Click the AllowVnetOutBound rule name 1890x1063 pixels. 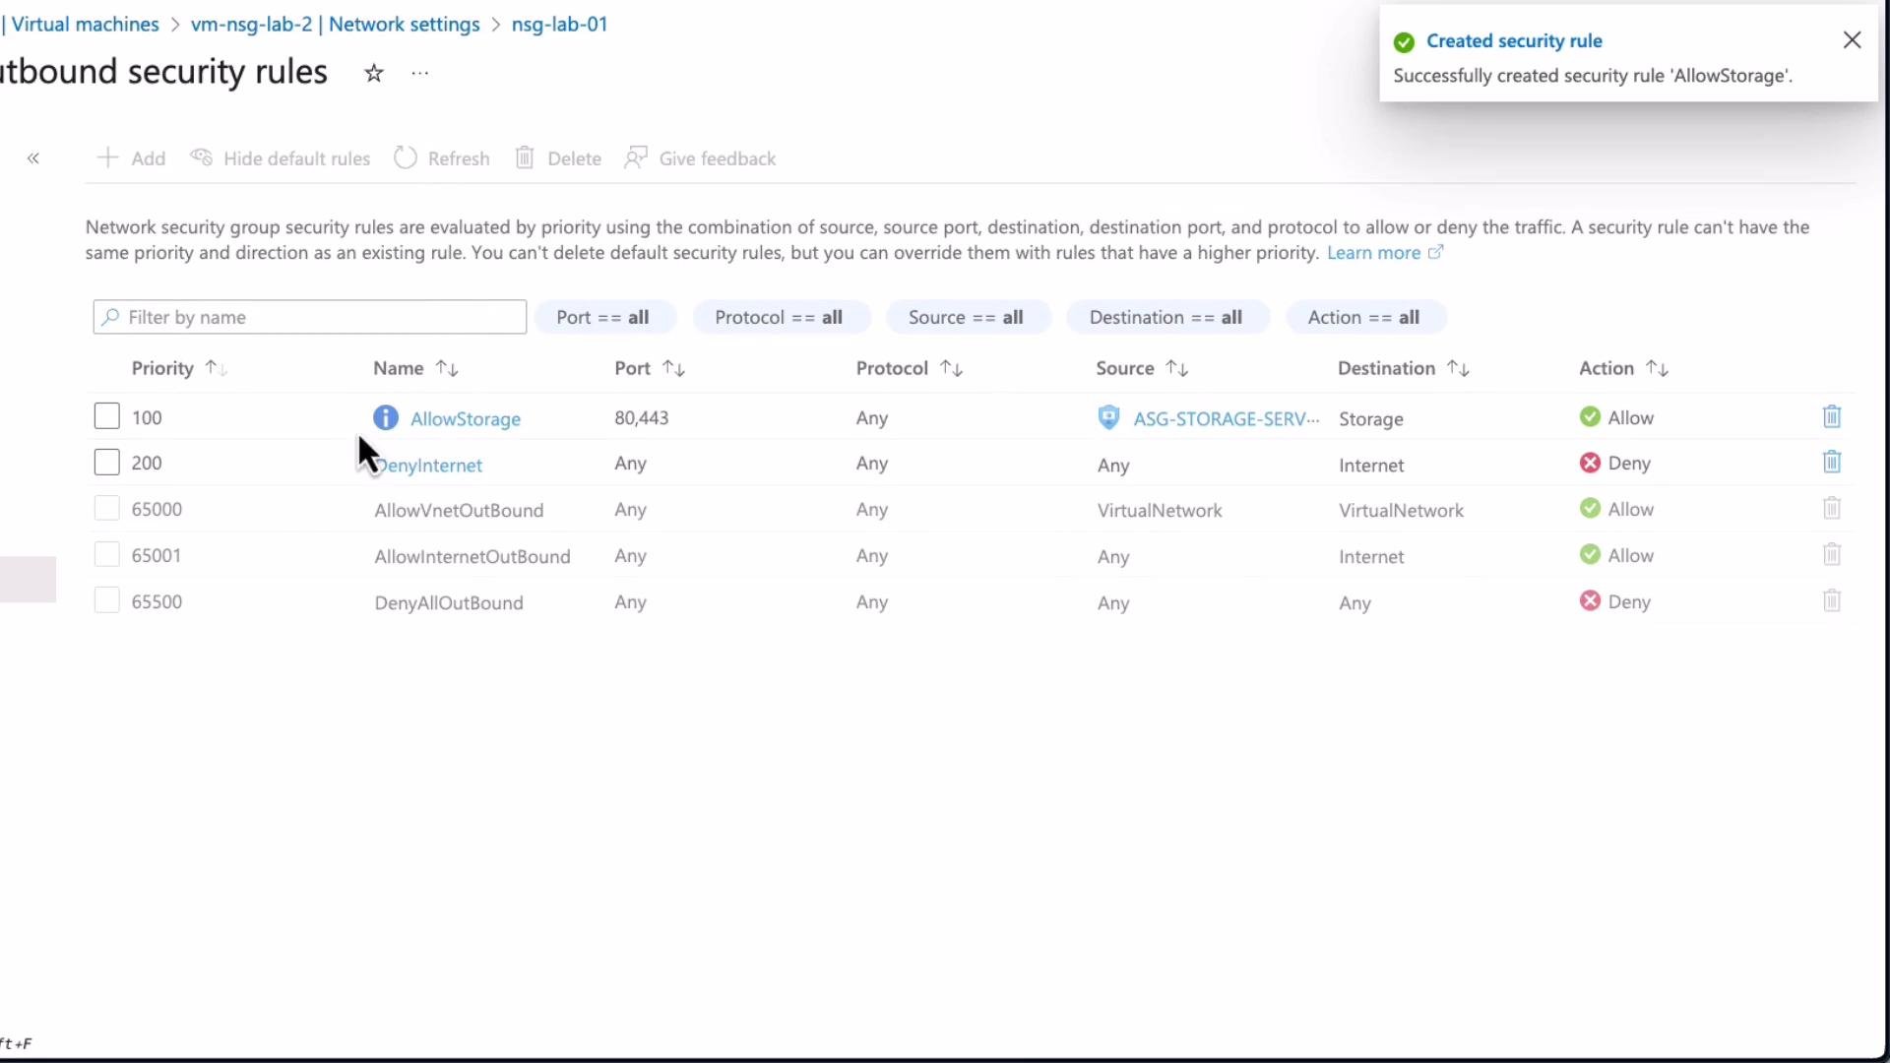click(459, 511)
